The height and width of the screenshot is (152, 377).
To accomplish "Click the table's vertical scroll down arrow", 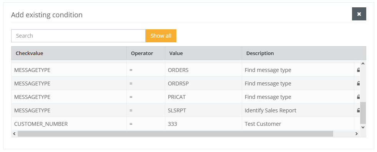I will [363, 127].
